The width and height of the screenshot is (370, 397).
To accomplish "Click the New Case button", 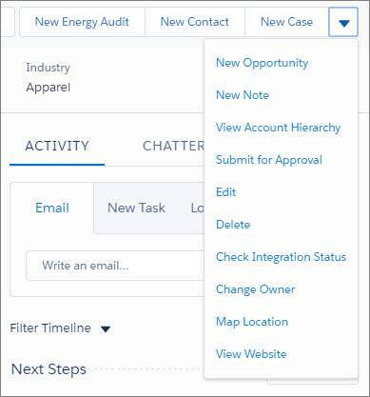I will 286,22.
